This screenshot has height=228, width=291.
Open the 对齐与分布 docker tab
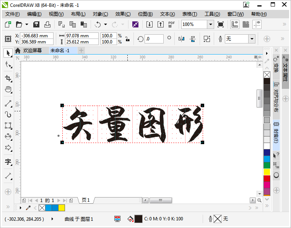pos(276,100)
